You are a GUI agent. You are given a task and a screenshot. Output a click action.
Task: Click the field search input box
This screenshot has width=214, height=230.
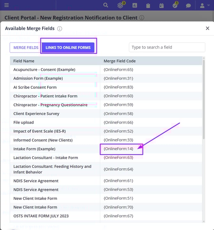point(167,47)
